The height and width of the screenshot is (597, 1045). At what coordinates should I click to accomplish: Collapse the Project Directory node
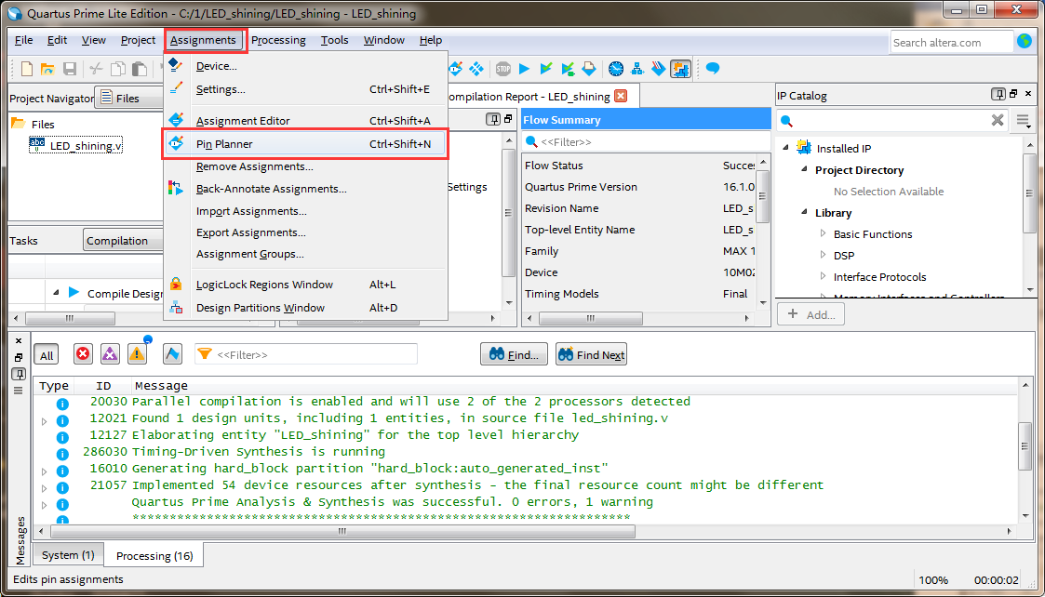pyautogui.click(x=804, y=170)
